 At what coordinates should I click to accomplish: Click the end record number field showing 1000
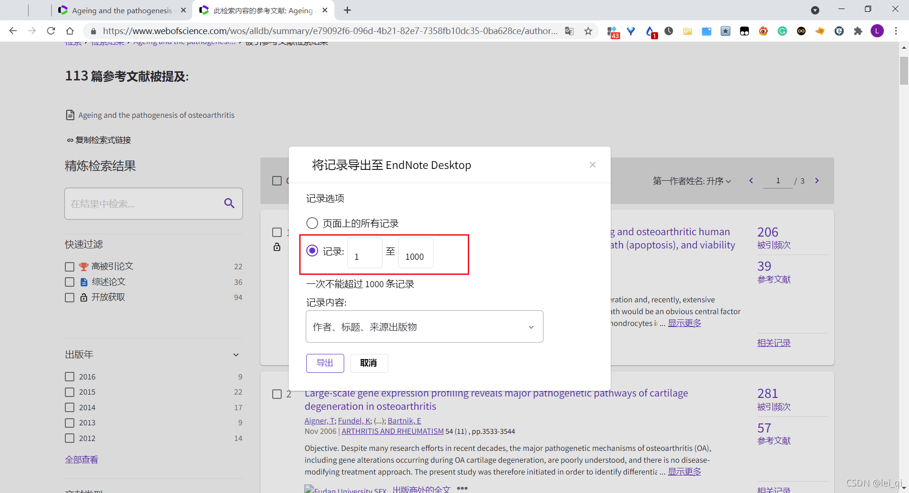tap(416, 253)
